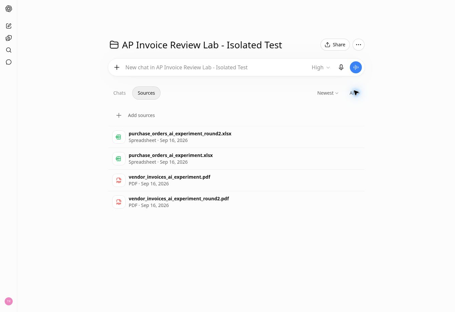This screenshot has height=312, width=455.
Task: Open search chats magnifier icon
Action: tap(9, 50)
